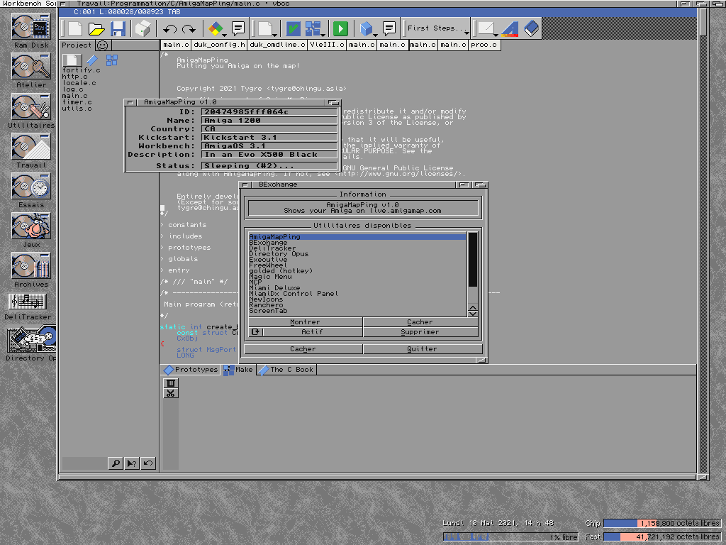
Task: Expand the constants code fold
Action: click(162, 225)
